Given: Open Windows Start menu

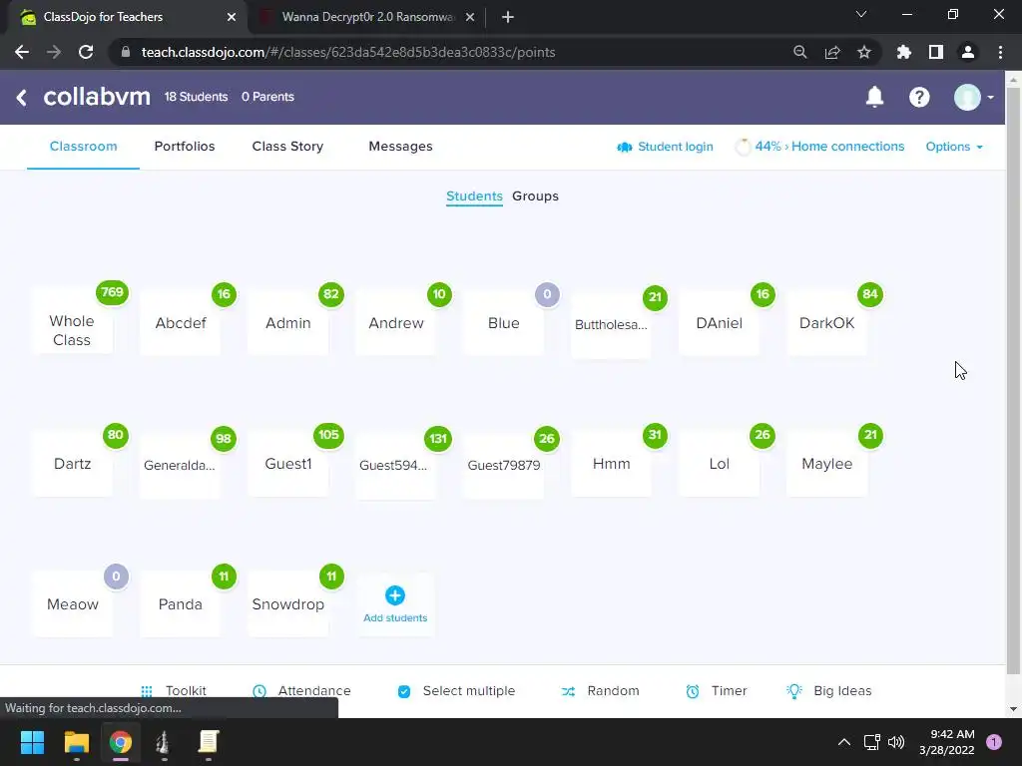Looking at the screenshot, I should click(x=32, y=742).
